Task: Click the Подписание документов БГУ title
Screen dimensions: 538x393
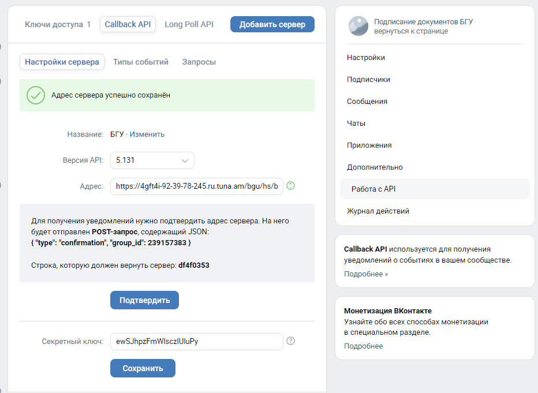Action: (x=423, y=21)
